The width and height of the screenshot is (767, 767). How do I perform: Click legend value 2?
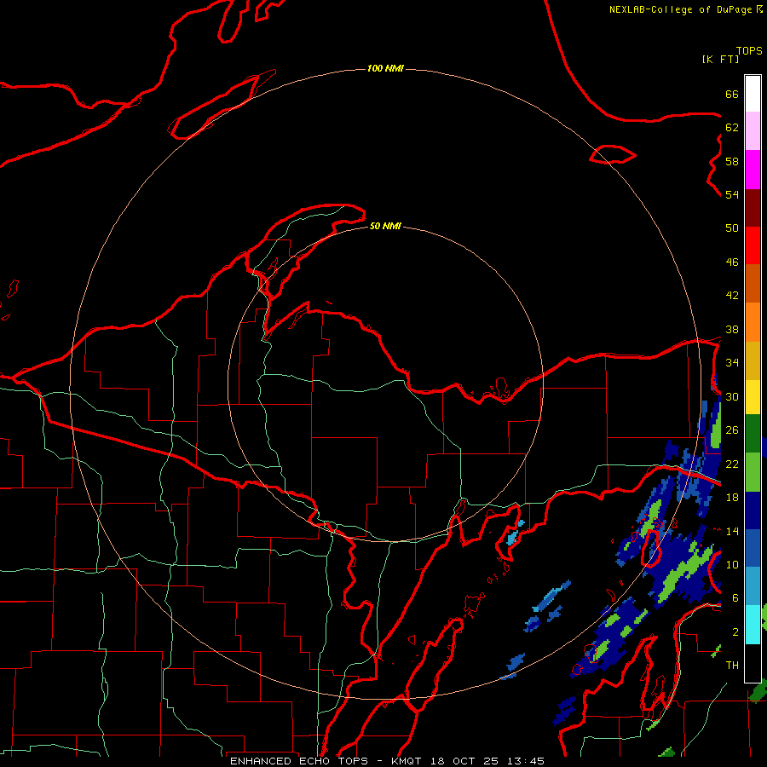tap(735, 632)
